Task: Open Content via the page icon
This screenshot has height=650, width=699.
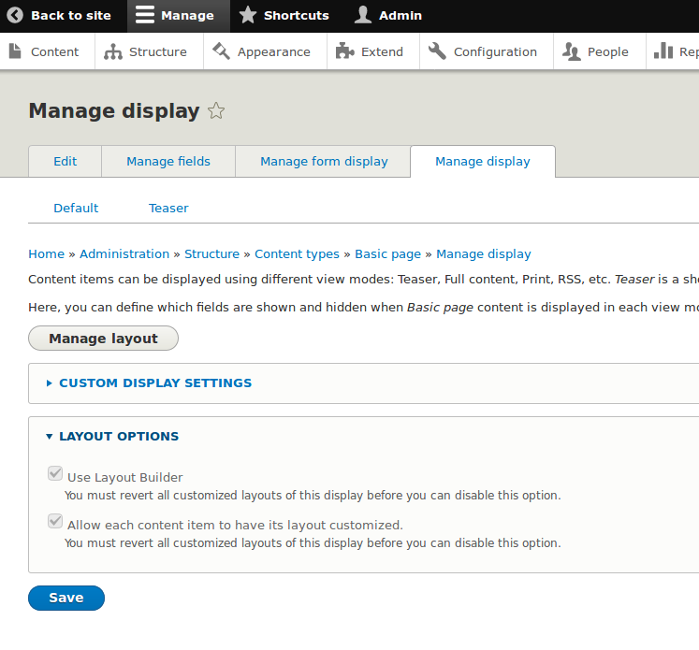Action: [x=15, y=51]
